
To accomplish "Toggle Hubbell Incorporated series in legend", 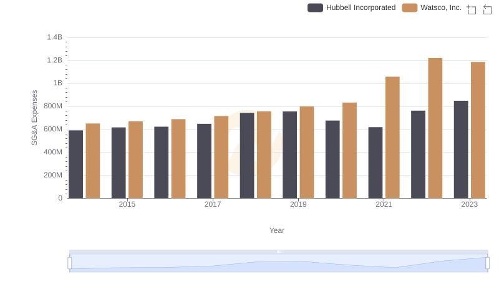I will [x=352, y=7].
